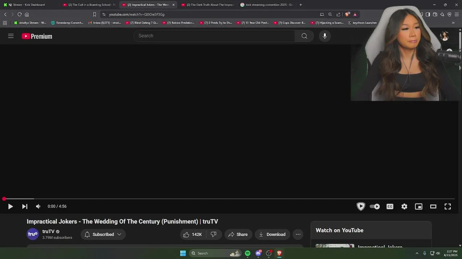Open the Brave Rewards triangle icon
The width and height of the screenshot is (462, 259).
click(355, 14)
